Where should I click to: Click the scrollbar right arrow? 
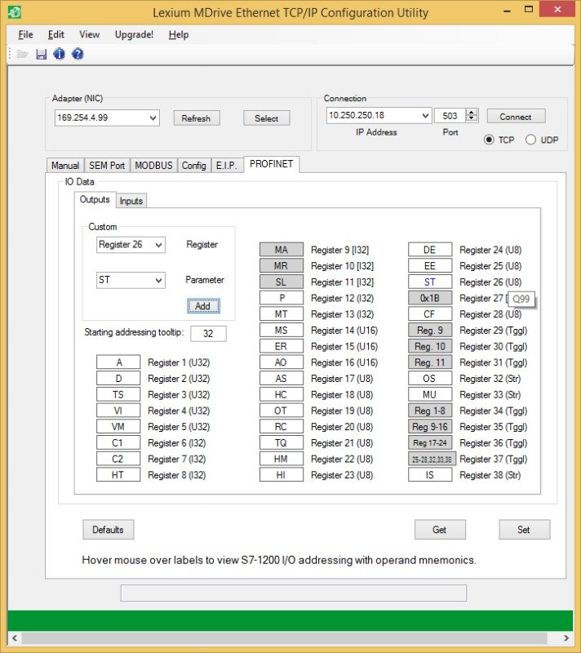(x=566, y=638)
